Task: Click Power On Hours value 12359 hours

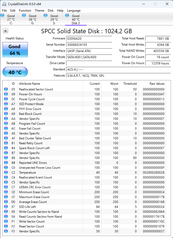Action: 158,63
